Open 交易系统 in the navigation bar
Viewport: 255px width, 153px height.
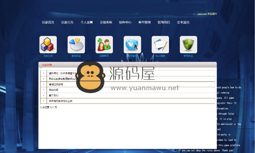click(x=106, y=22)
